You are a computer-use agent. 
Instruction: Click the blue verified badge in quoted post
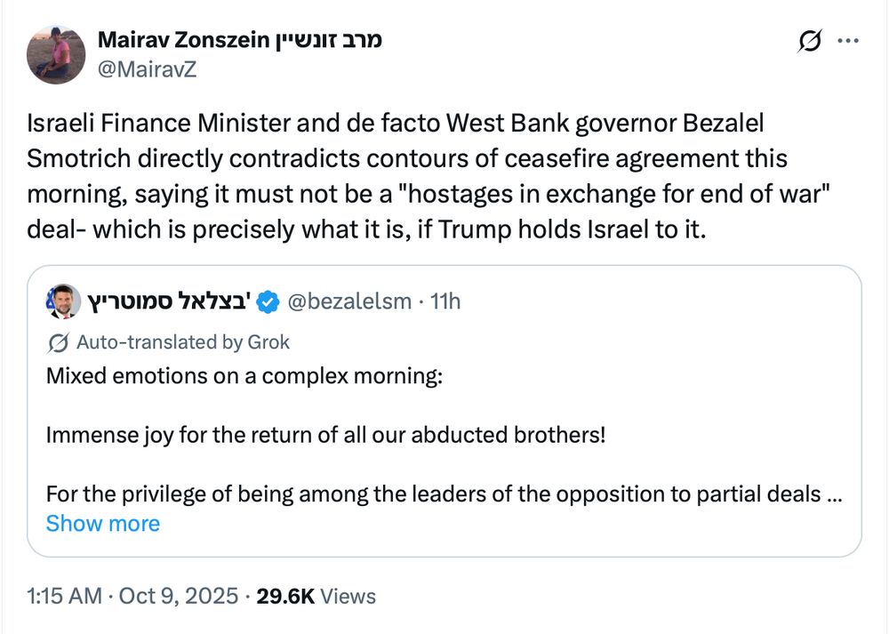[268, 302]
